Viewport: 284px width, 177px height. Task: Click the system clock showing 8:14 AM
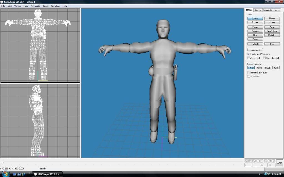pyautogui.click(x=277, y=174)
